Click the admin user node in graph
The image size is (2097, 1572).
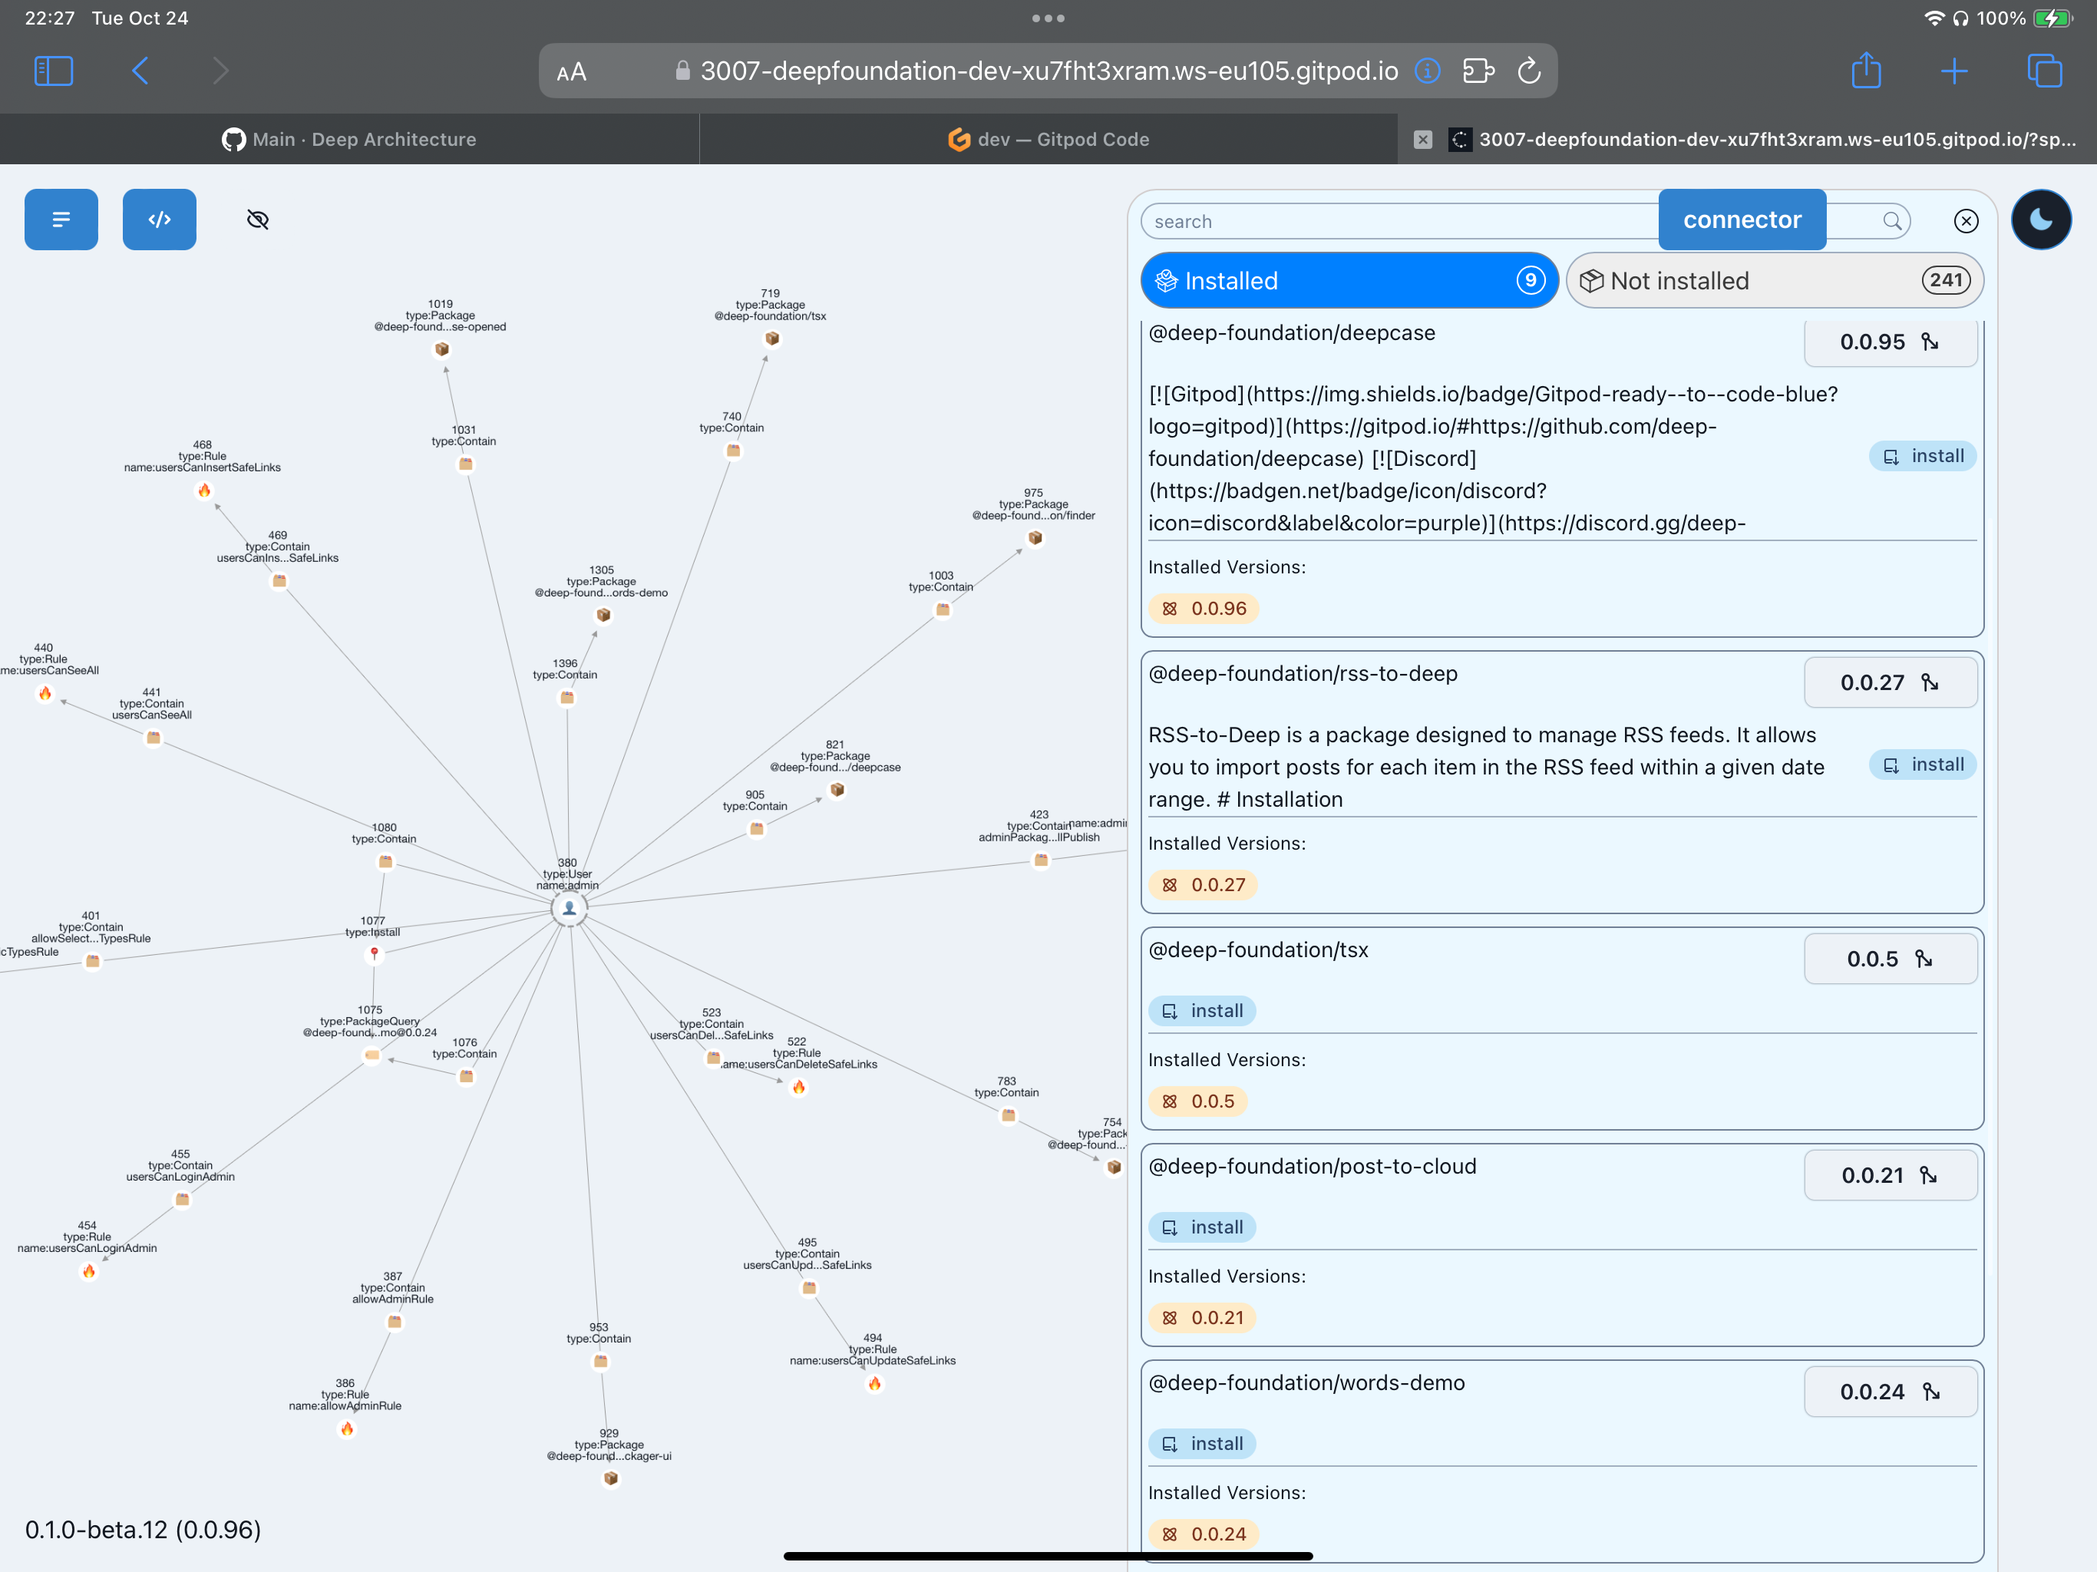click(569, 908)
